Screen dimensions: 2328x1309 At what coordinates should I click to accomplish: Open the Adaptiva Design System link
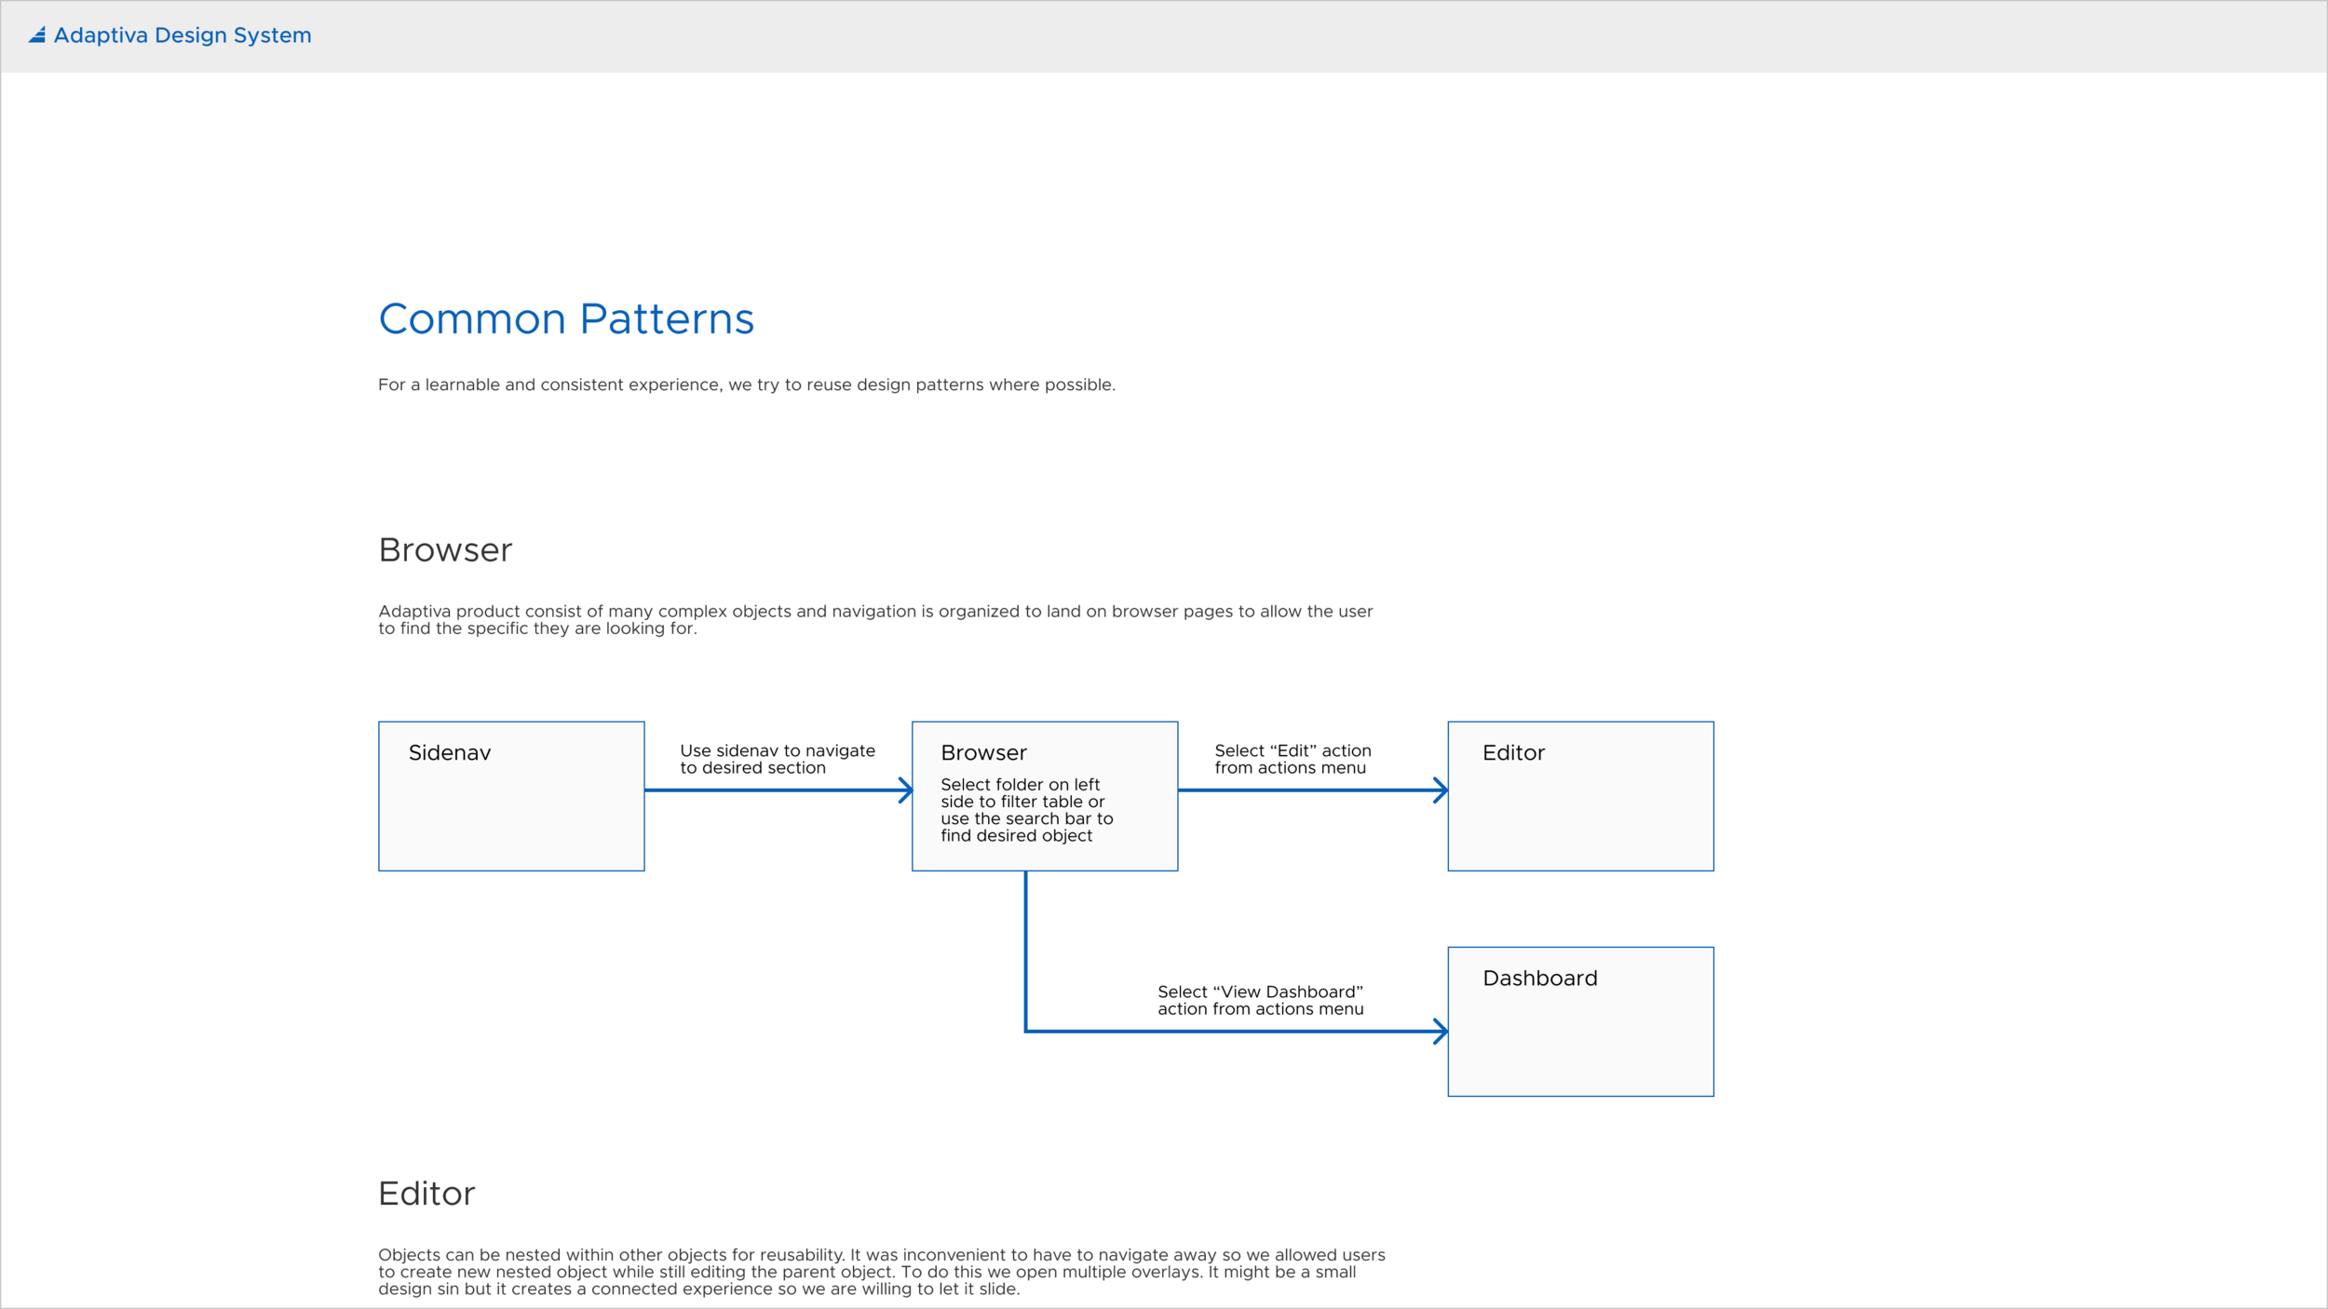pos(183,35)
